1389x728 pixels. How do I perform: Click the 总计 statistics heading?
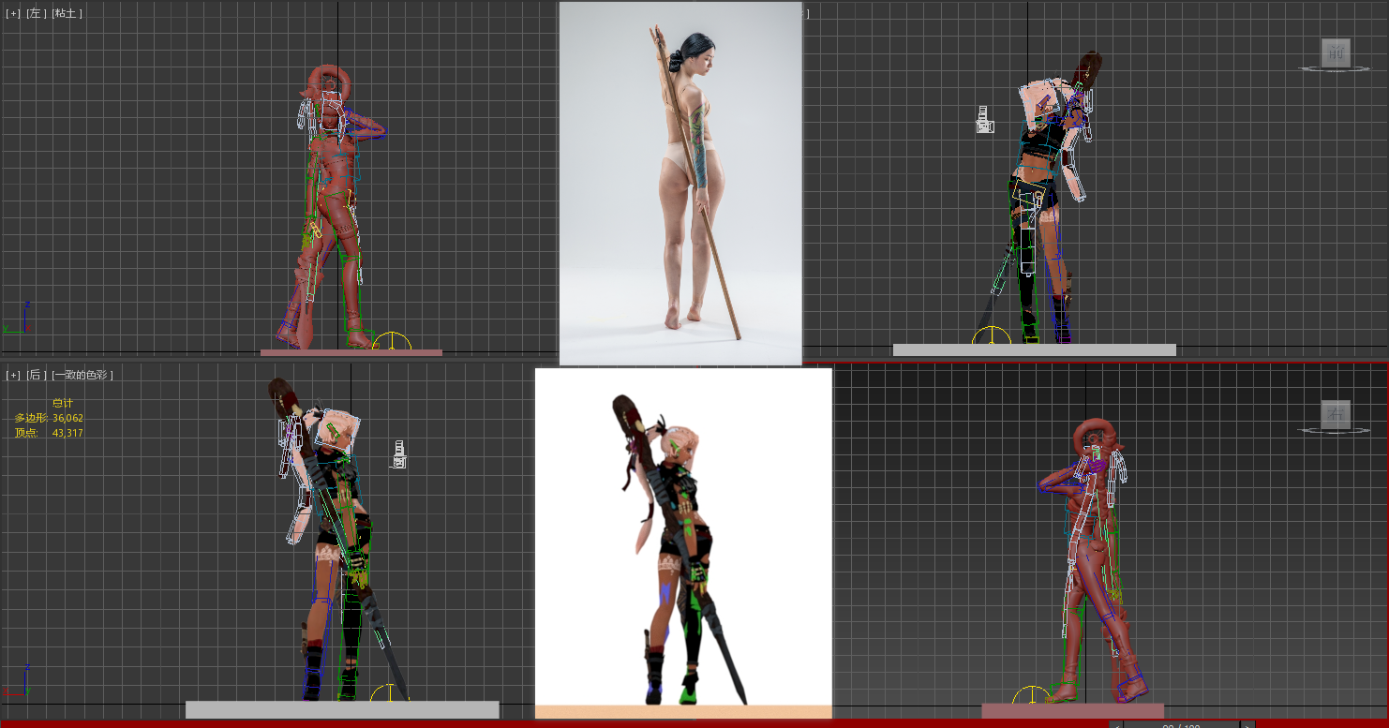62,403
